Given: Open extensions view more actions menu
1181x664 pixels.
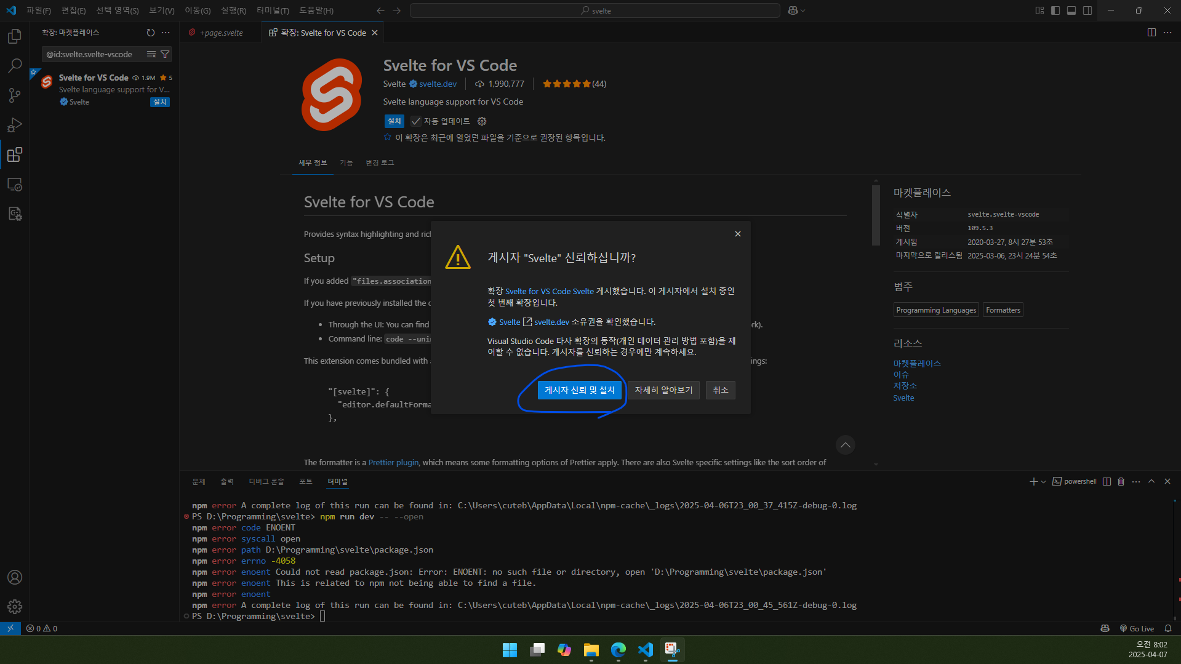Looking at the screenshot, I should 166,33.
